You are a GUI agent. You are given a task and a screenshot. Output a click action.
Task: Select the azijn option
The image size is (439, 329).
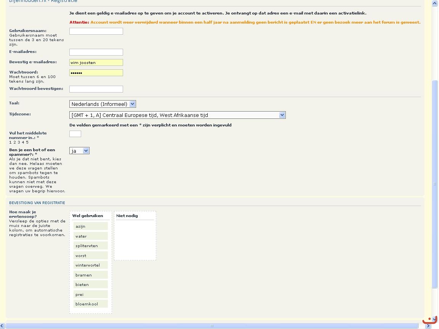[90, 226]
